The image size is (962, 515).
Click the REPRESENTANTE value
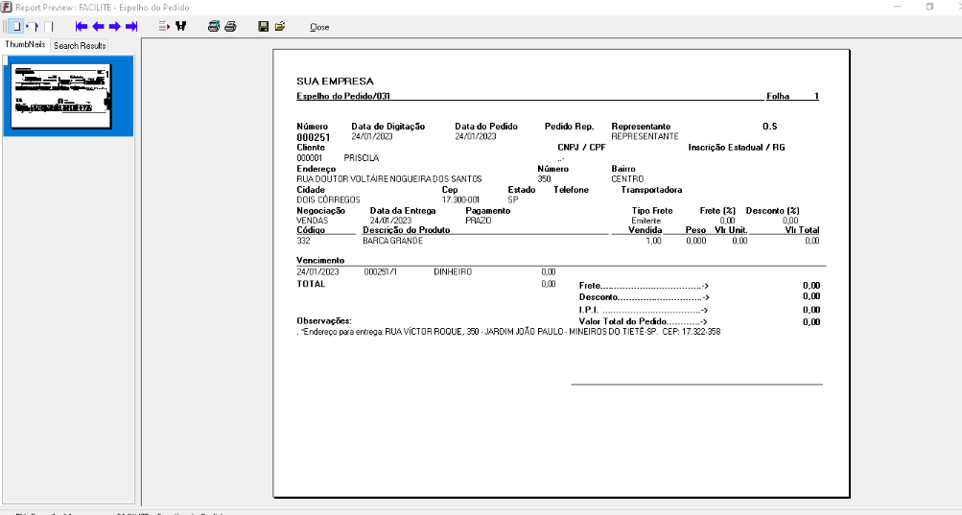[x=645, y=136]
